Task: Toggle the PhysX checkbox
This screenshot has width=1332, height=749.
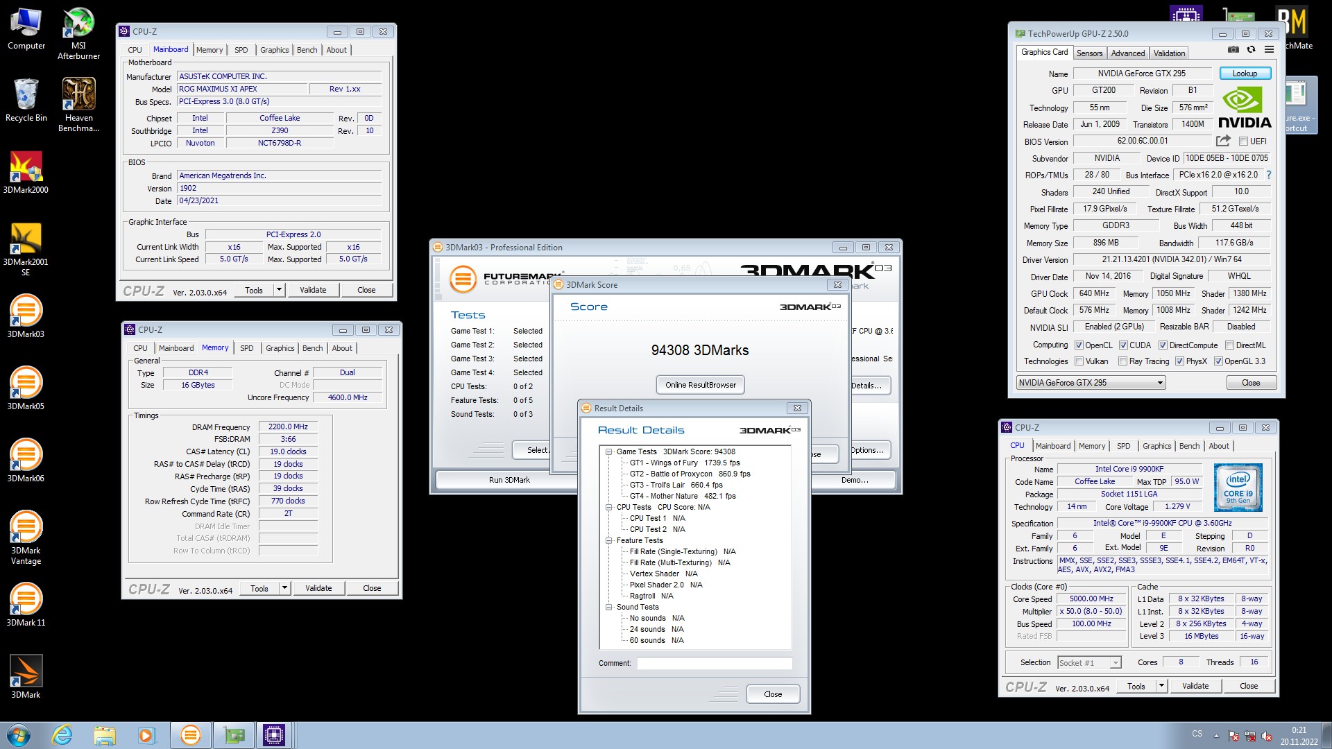Action: pyautogui.click(x=1179, y=361)
